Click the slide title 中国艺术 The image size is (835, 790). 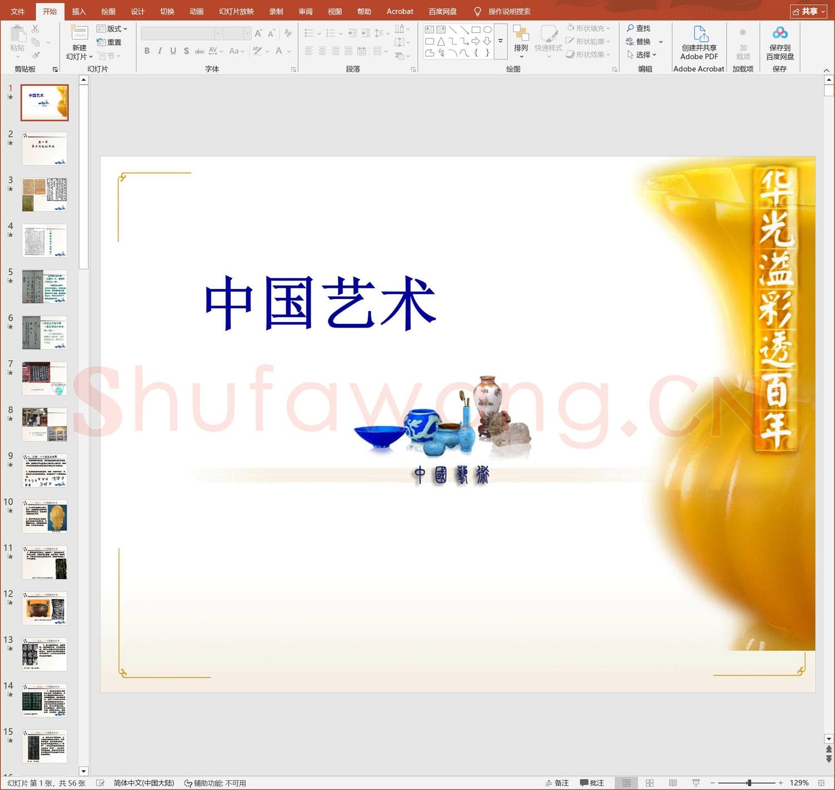pos(320,302)
